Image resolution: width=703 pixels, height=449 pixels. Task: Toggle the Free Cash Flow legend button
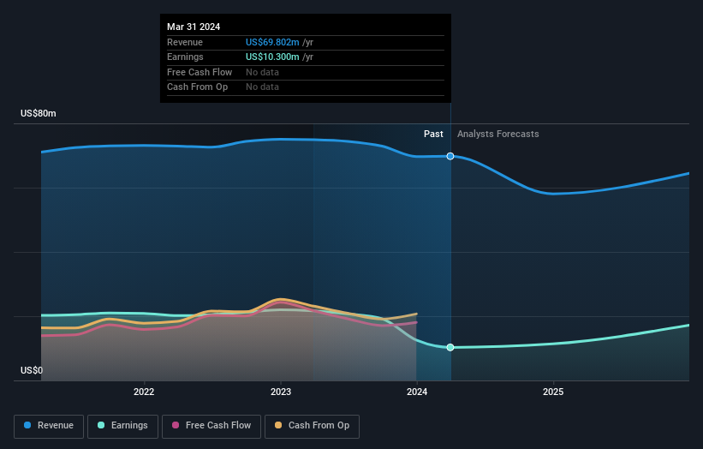coord(211,426)
